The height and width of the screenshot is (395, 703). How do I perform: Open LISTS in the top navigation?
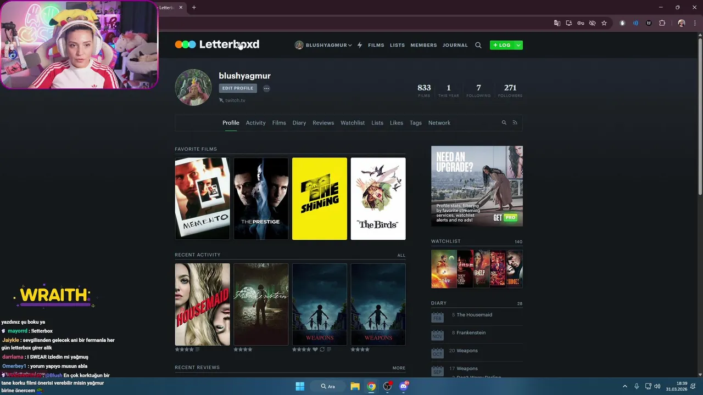(397, 45)
